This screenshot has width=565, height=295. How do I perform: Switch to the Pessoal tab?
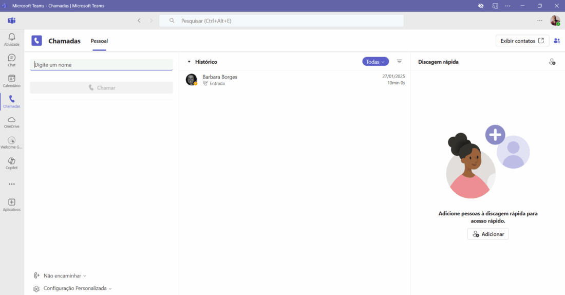pos(99,41)
